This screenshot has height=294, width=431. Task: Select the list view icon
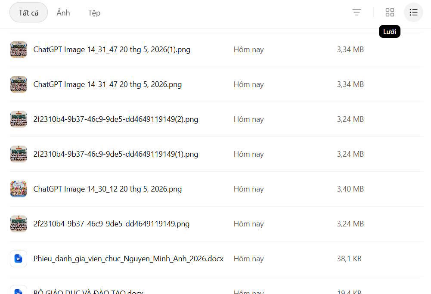click(x=413, y=12)
